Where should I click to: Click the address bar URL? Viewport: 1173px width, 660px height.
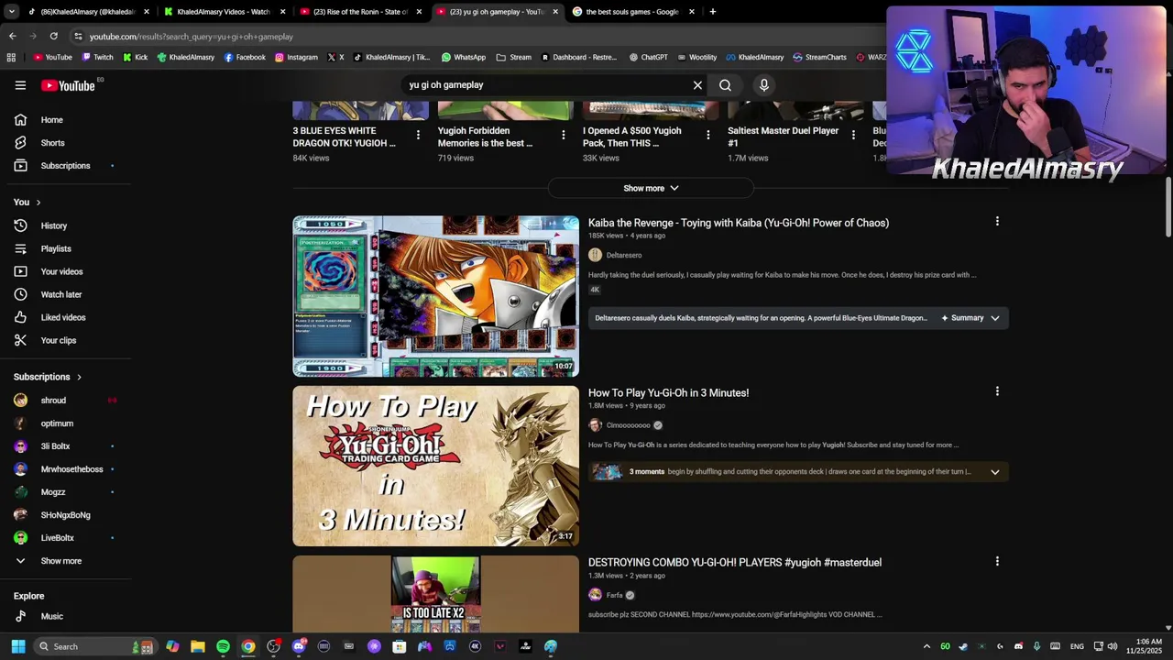pos(192,37)
